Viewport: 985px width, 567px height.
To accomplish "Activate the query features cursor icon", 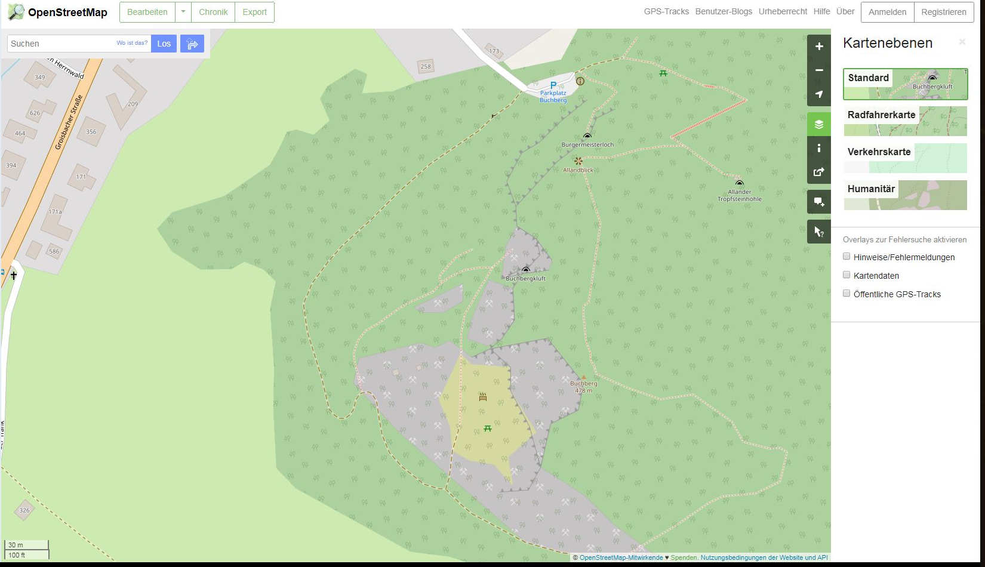I will [819, 232].
